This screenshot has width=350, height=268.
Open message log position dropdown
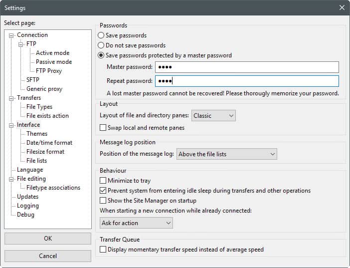pyautogui.click(x=227, y=154)
